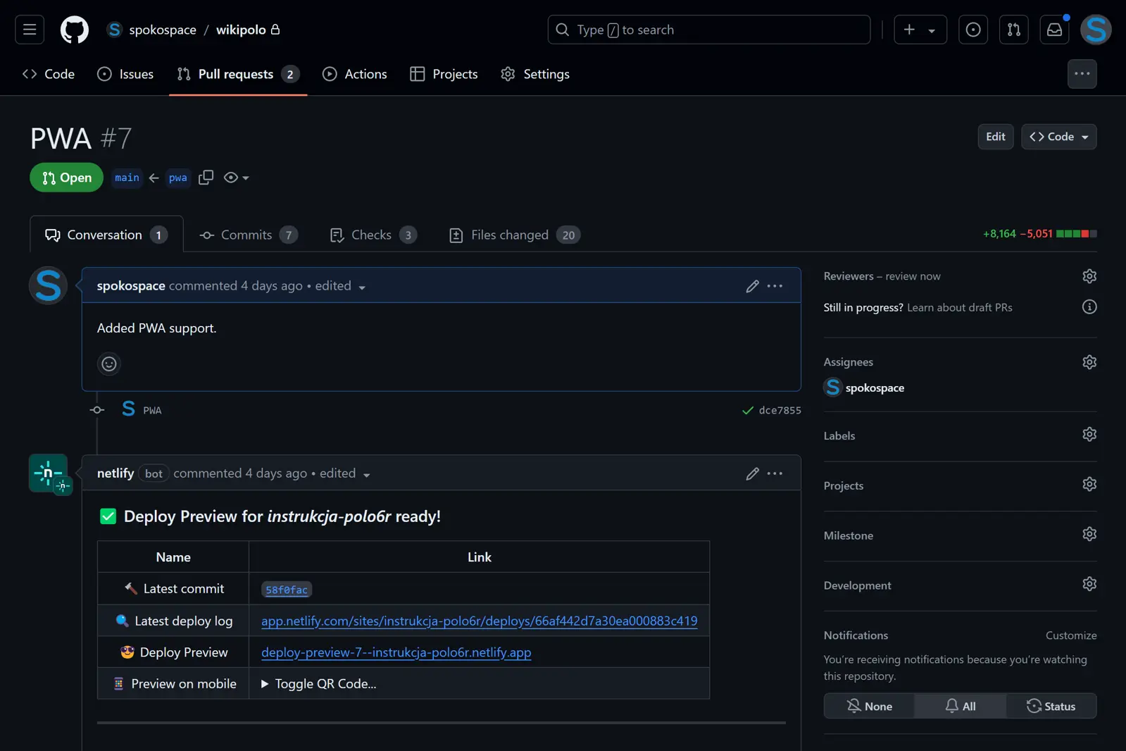Add emoji reaction to spokospace comment

(x=109, y=364)
